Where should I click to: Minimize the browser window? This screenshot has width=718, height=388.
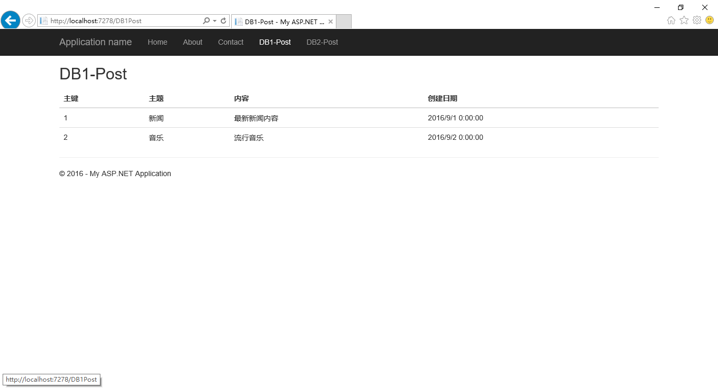[x=657, y=7]
